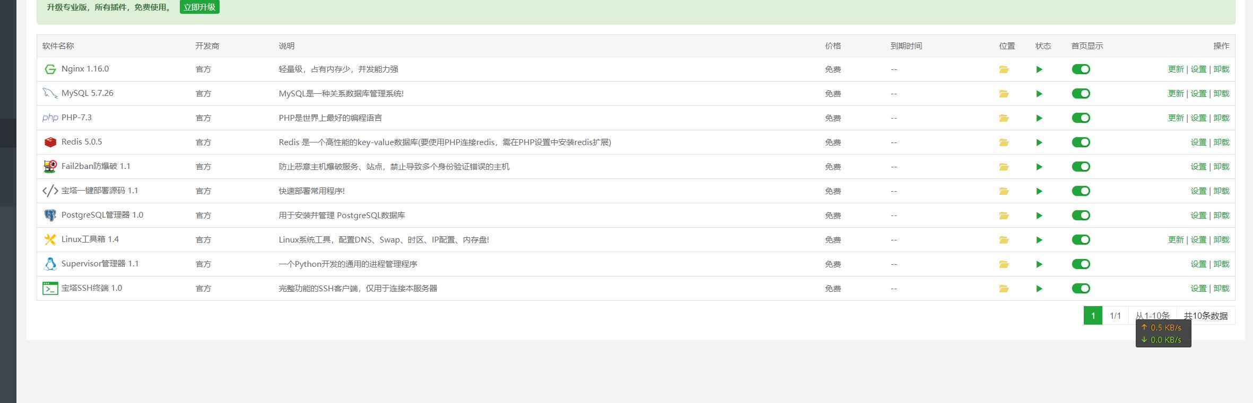Open 设置 for MySQL 5.7.26
This screenshot has height=403, width=1253.
(1198, 94)
